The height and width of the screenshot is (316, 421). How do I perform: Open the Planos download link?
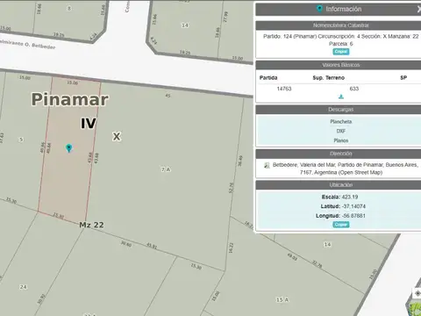(341, 140)
